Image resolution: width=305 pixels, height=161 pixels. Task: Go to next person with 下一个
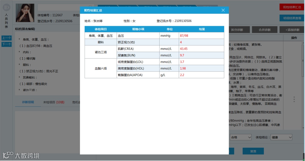coord(6,44)
